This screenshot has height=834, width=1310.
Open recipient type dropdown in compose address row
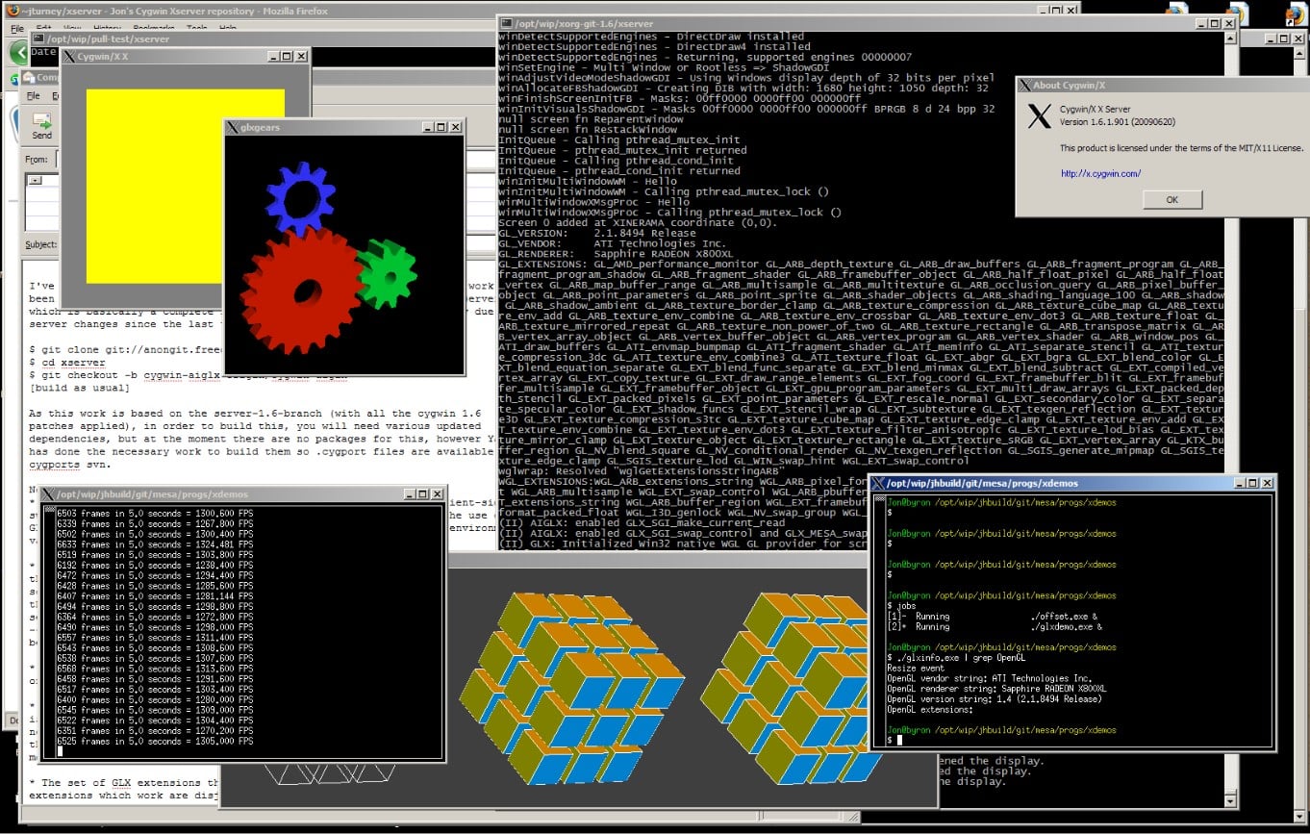pyautogui.click(x=35, y=180)
